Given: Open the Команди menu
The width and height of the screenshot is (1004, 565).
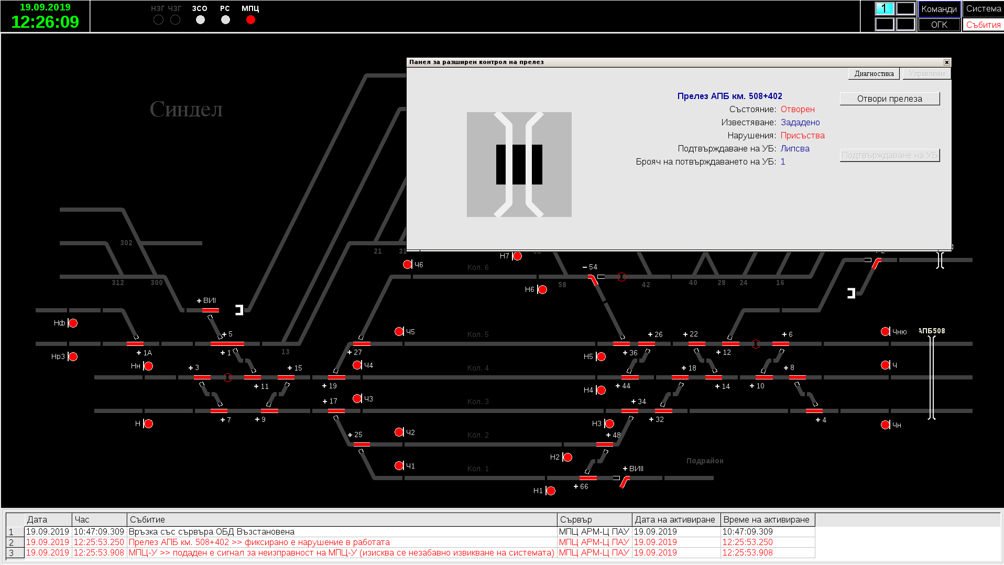Looking at the screenshot, I should pos(938,9).
